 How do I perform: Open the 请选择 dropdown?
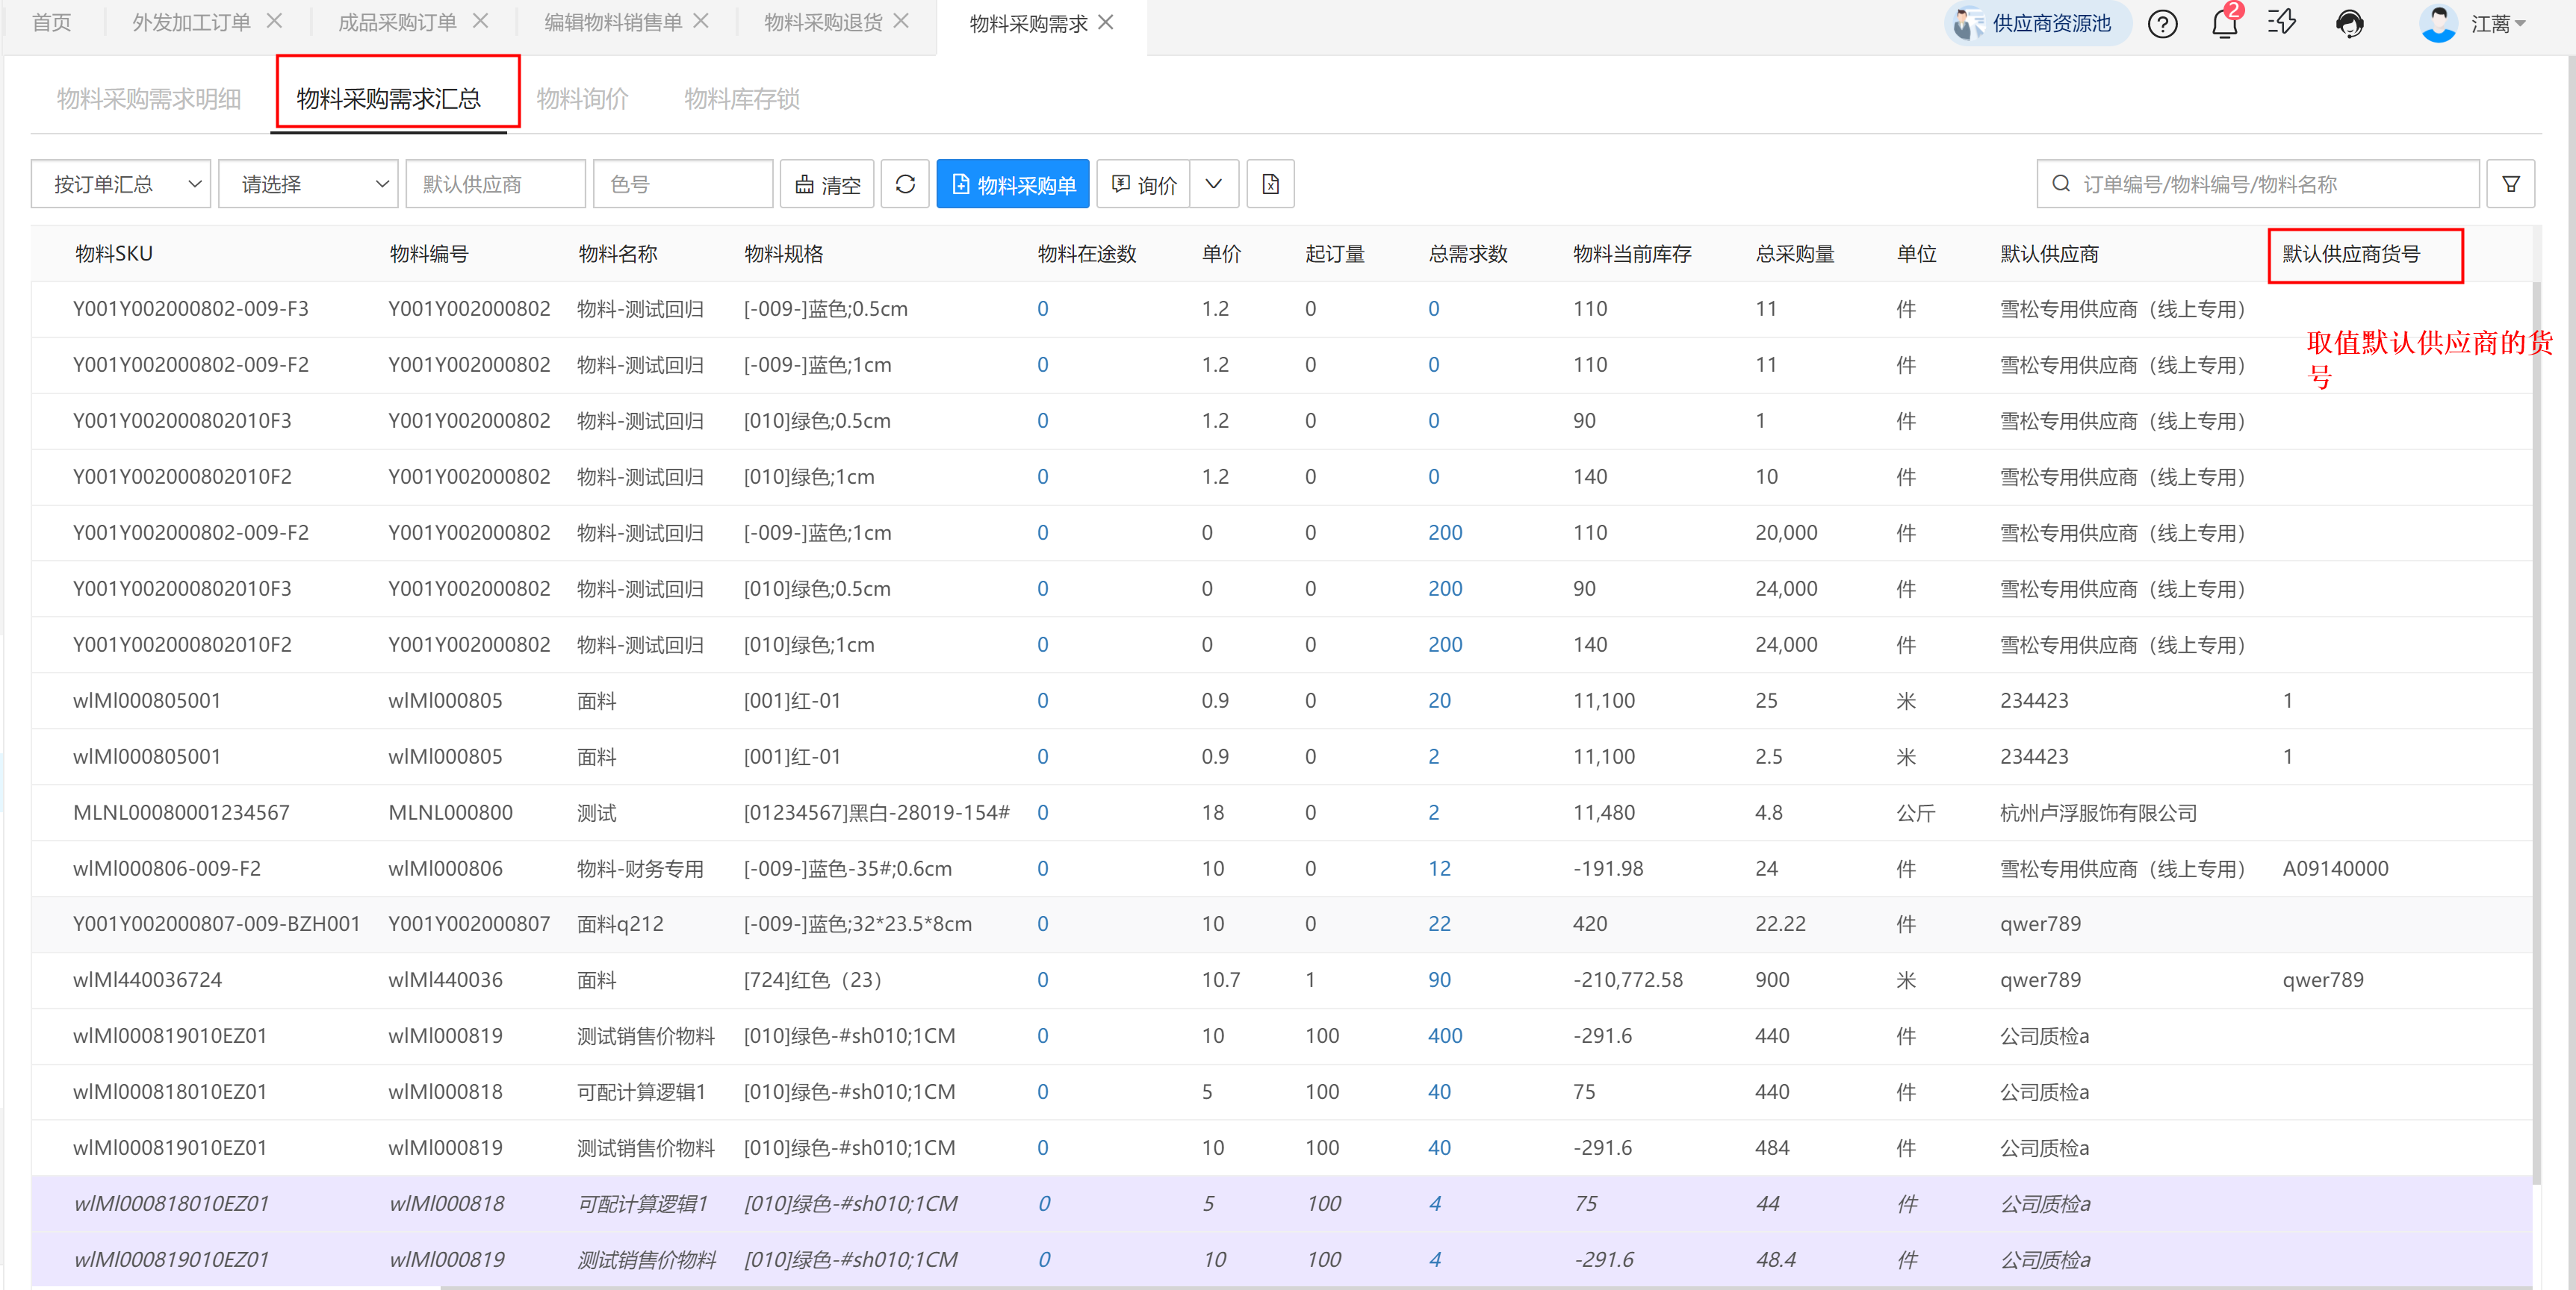tap(308, 184)
